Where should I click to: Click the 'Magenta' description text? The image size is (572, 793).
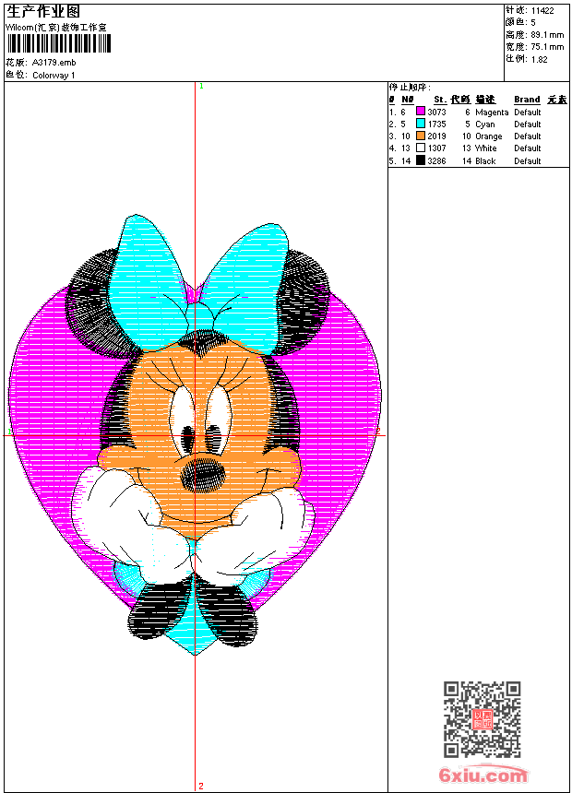tap(492, 112)
